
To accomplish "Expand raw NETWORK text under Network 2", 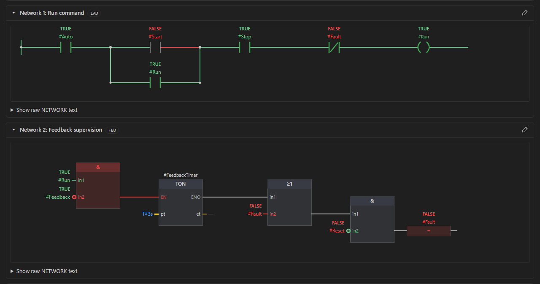I will click(x=44, y=271).
